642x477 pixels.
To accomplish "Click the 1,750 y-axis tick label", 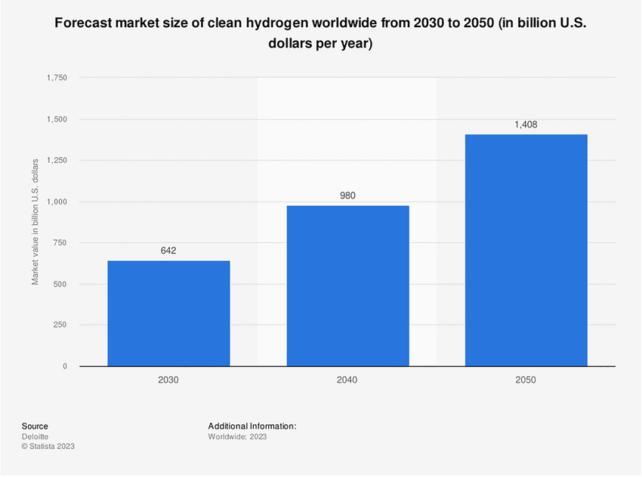I will (x=57, y=78).
